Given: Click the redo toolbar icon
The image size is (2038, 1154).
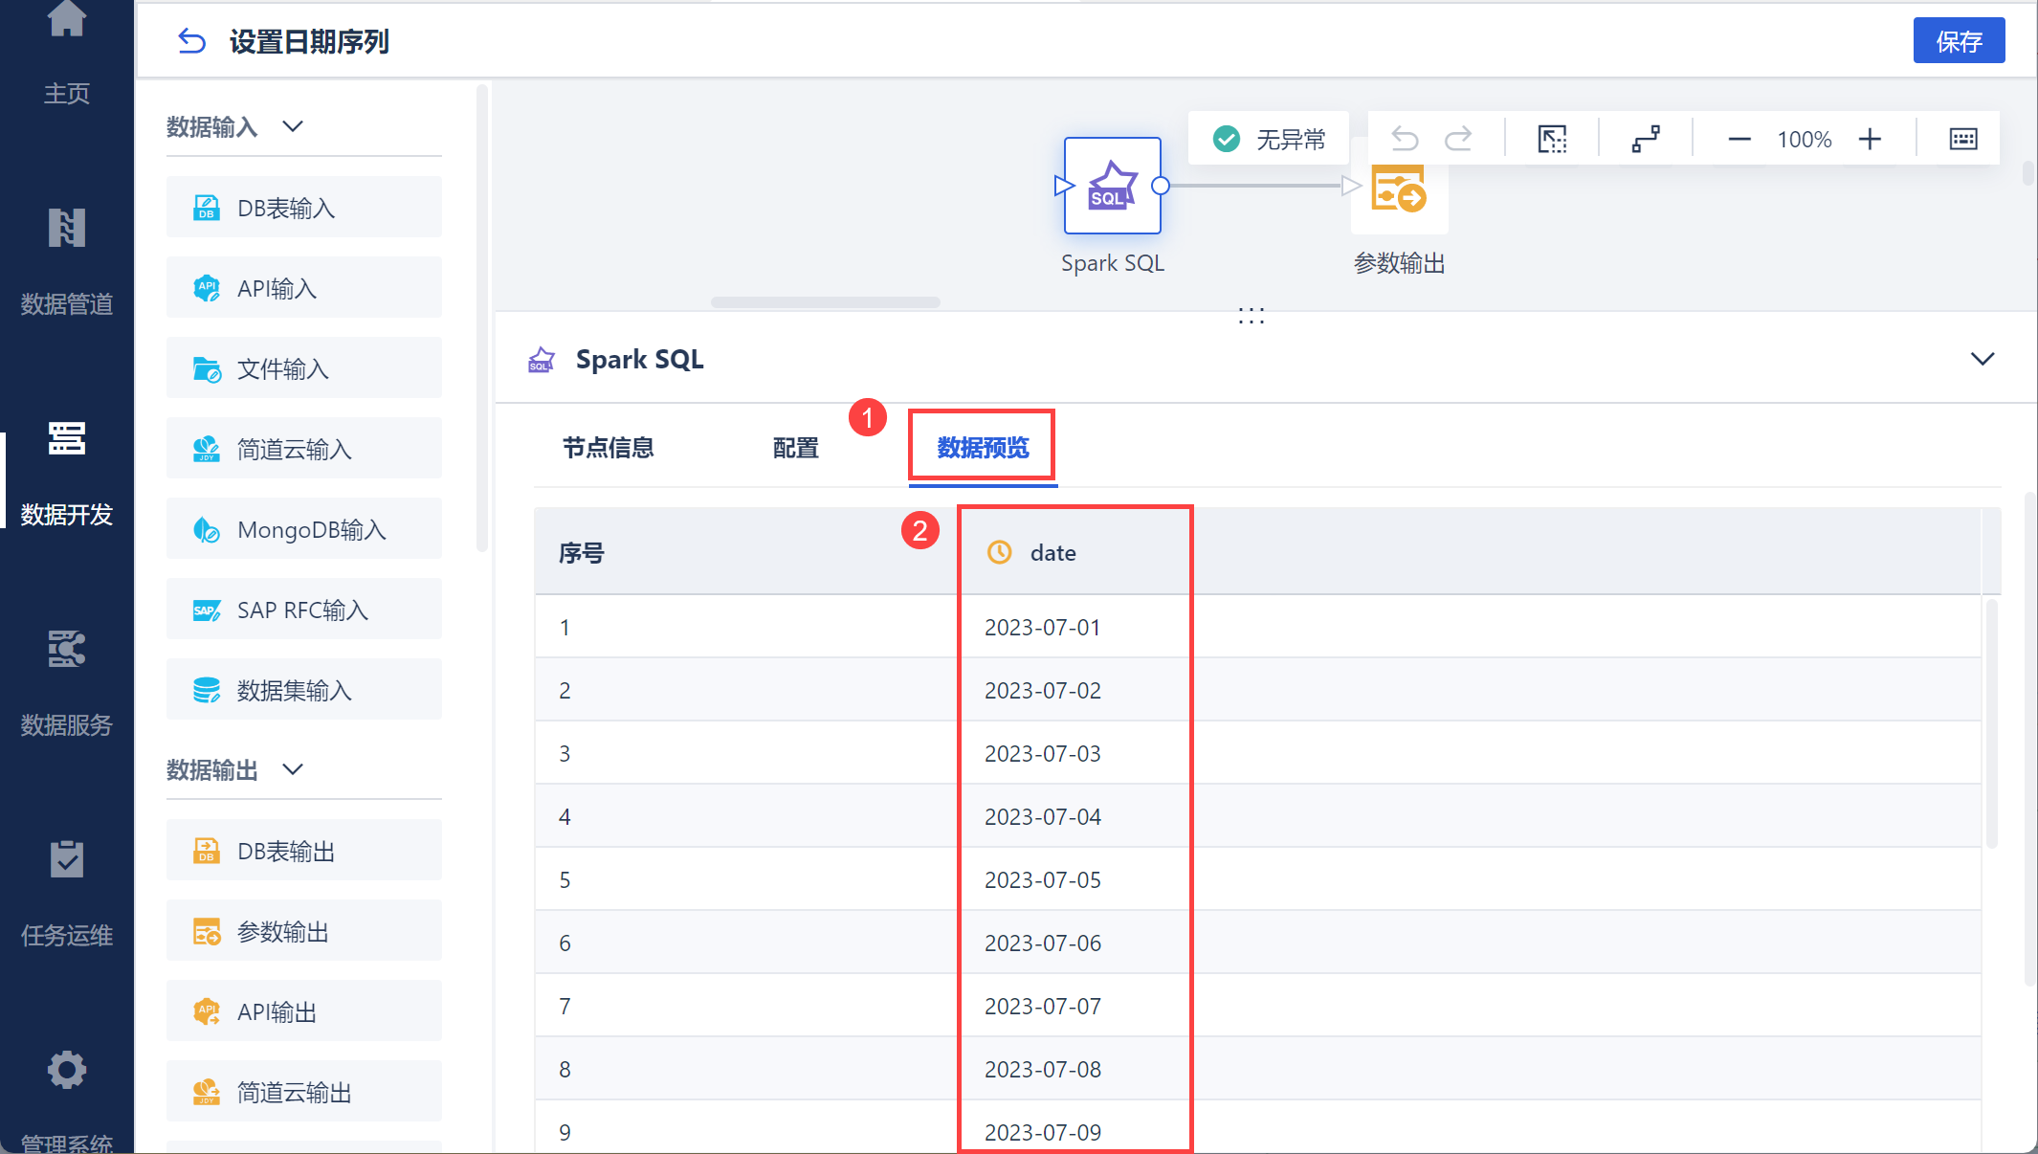Looking at the screenshot, I should pyautogui.click(x=1458, y=140).
